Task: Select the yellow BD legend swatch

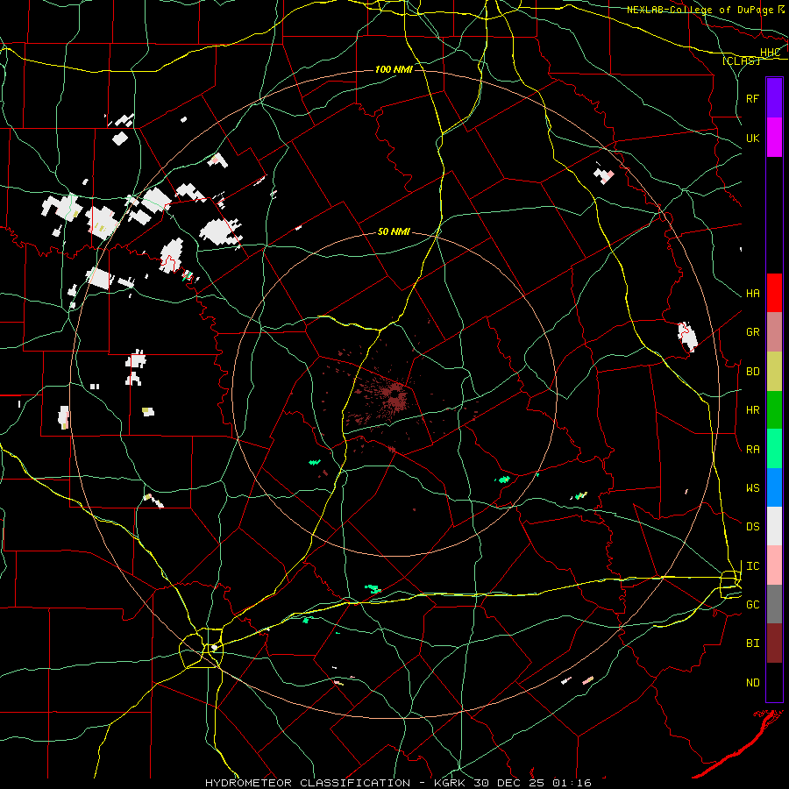Action: (x=774, y=372)
